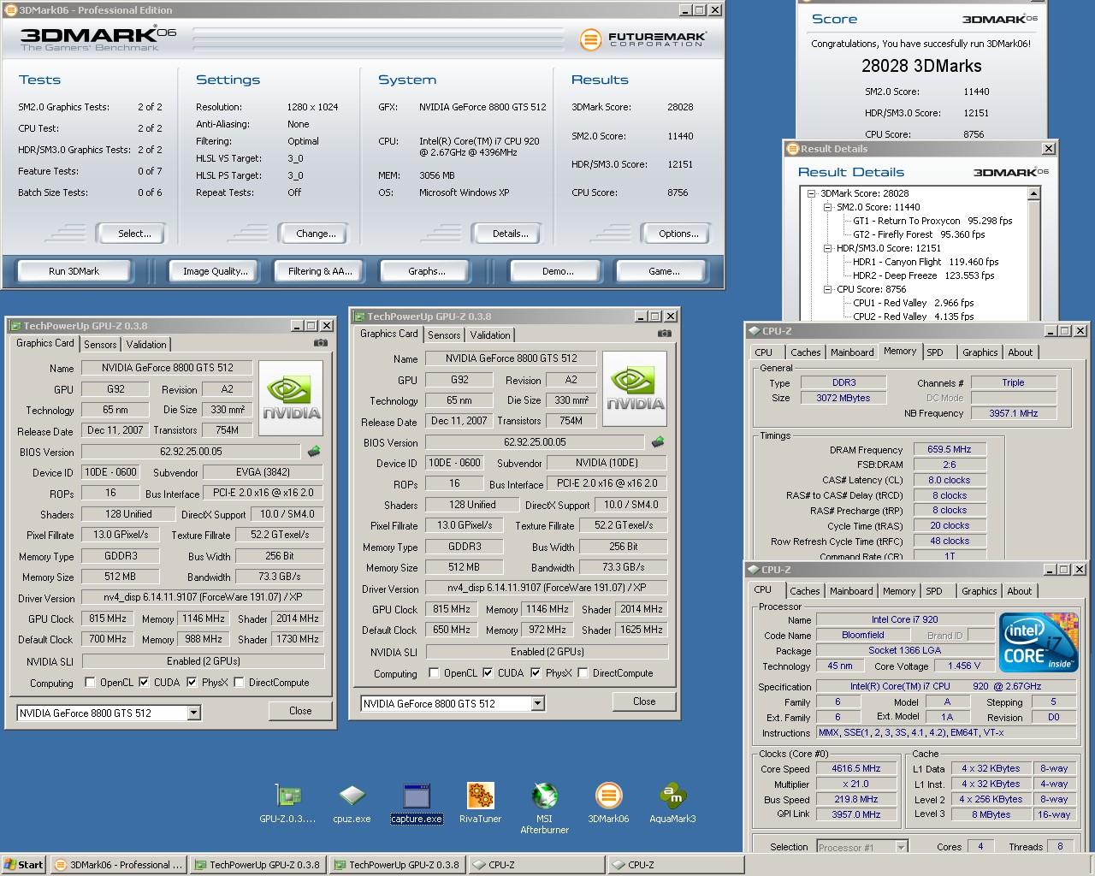Open Mainboard tab in the CPU-Z Memory window
This screenshot has width=1095, height=876.
click(852, 352)
